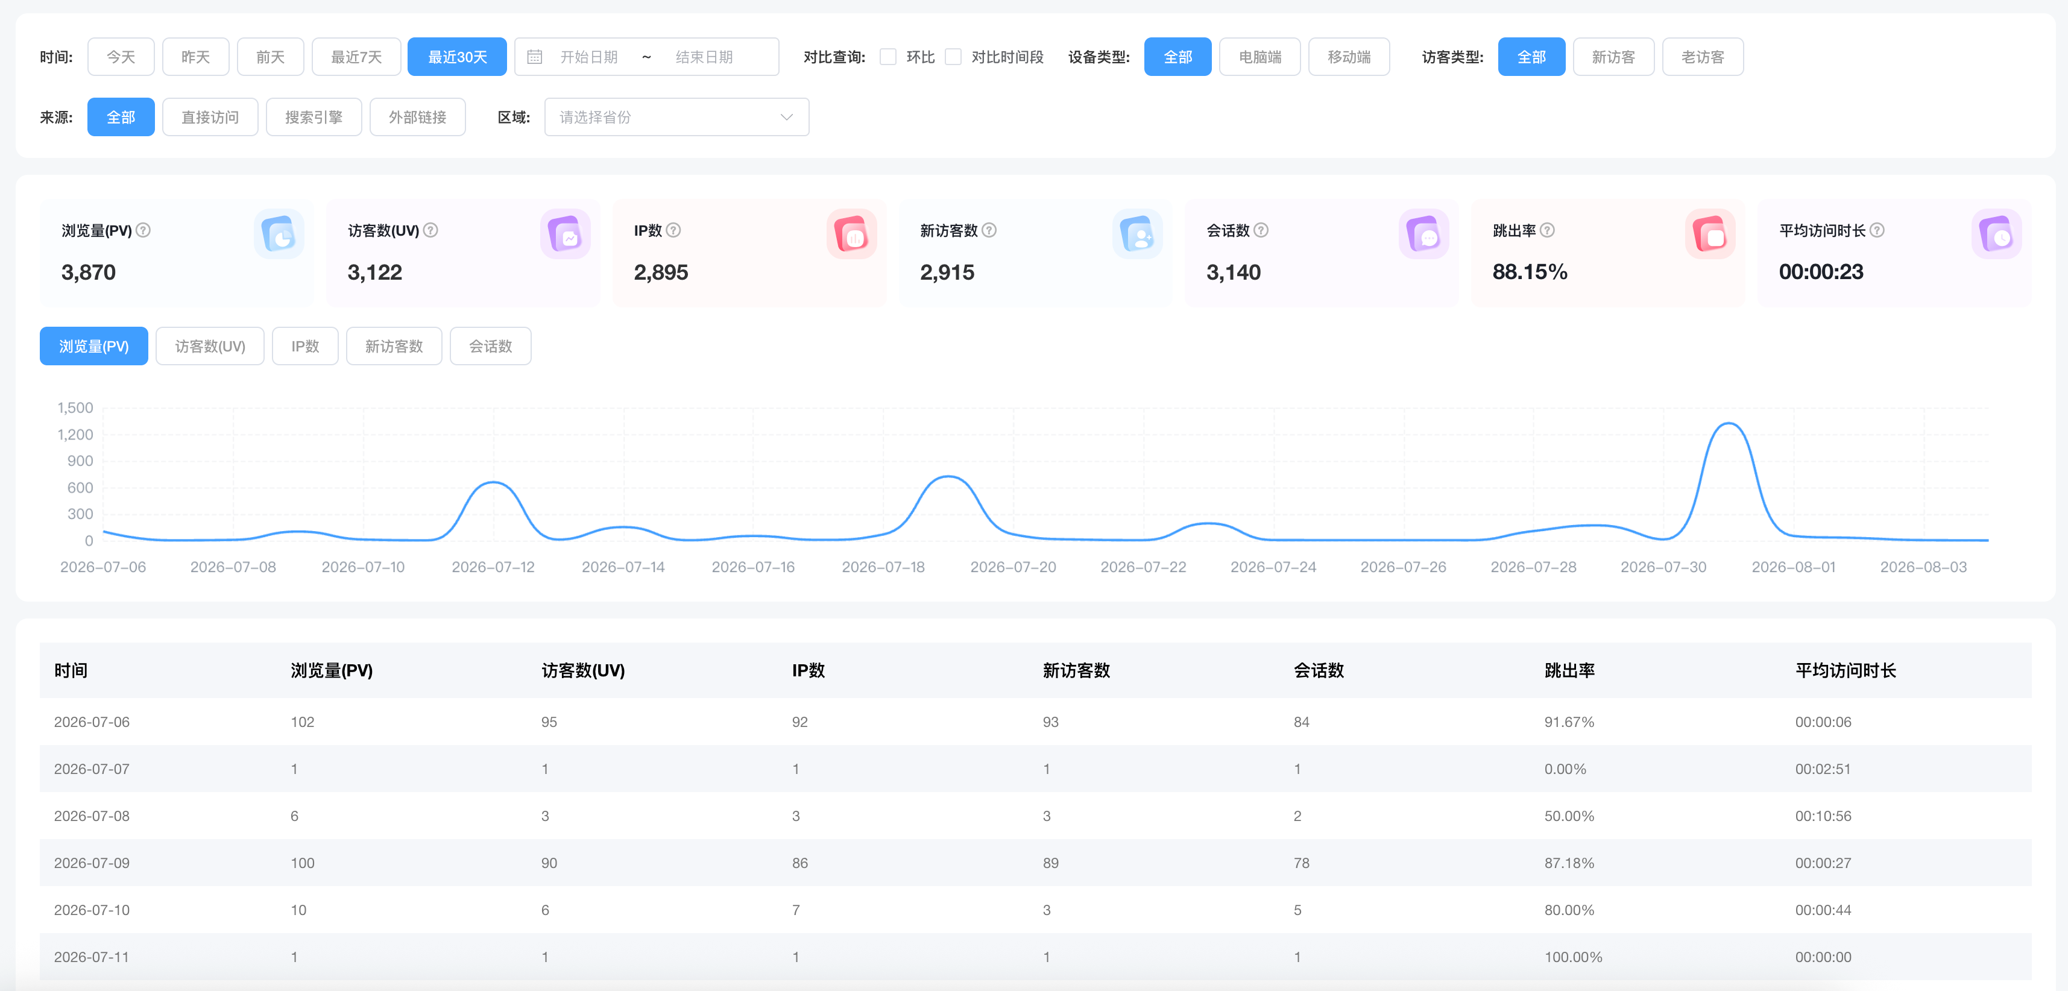Click help icon next to 会话数 card
The height and width of the screenshot is (991, 2068).
[x=1261, y=230]
